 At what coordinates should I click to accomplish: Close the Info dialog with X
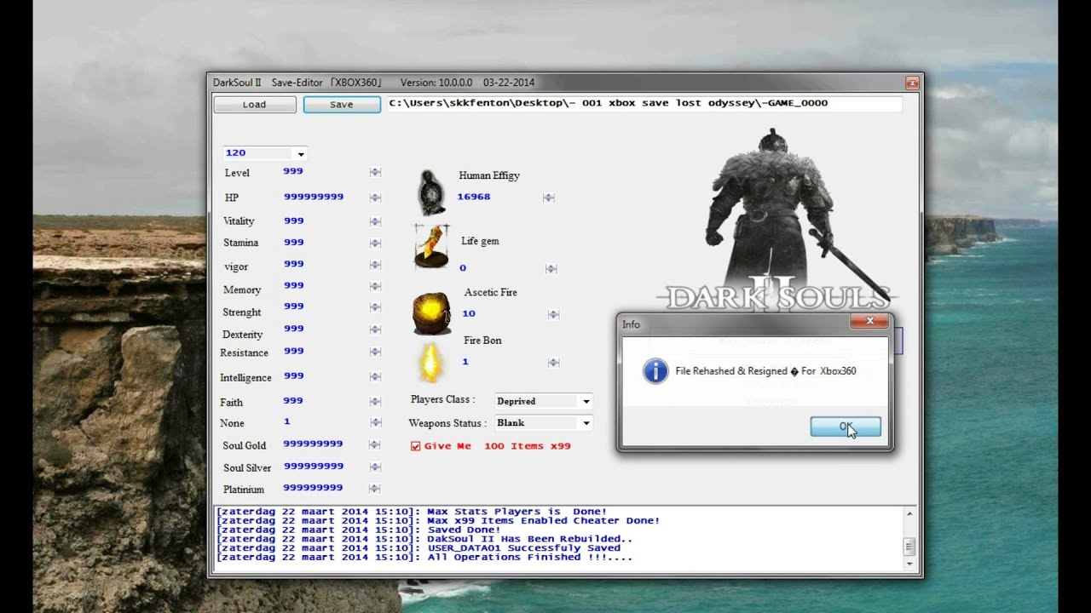pos(870,321)
